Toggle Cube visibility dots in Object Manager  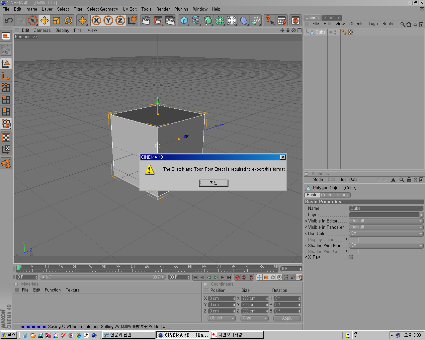click(335, 32)
